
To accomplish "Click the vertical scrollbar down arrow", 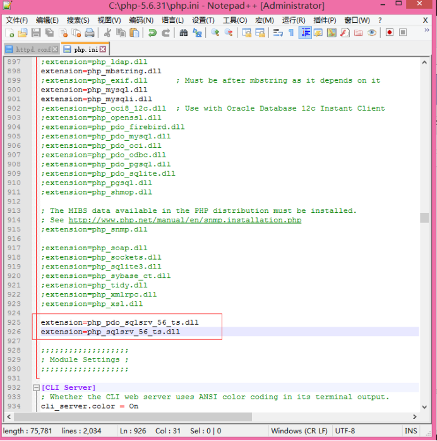I will point(424,407).
